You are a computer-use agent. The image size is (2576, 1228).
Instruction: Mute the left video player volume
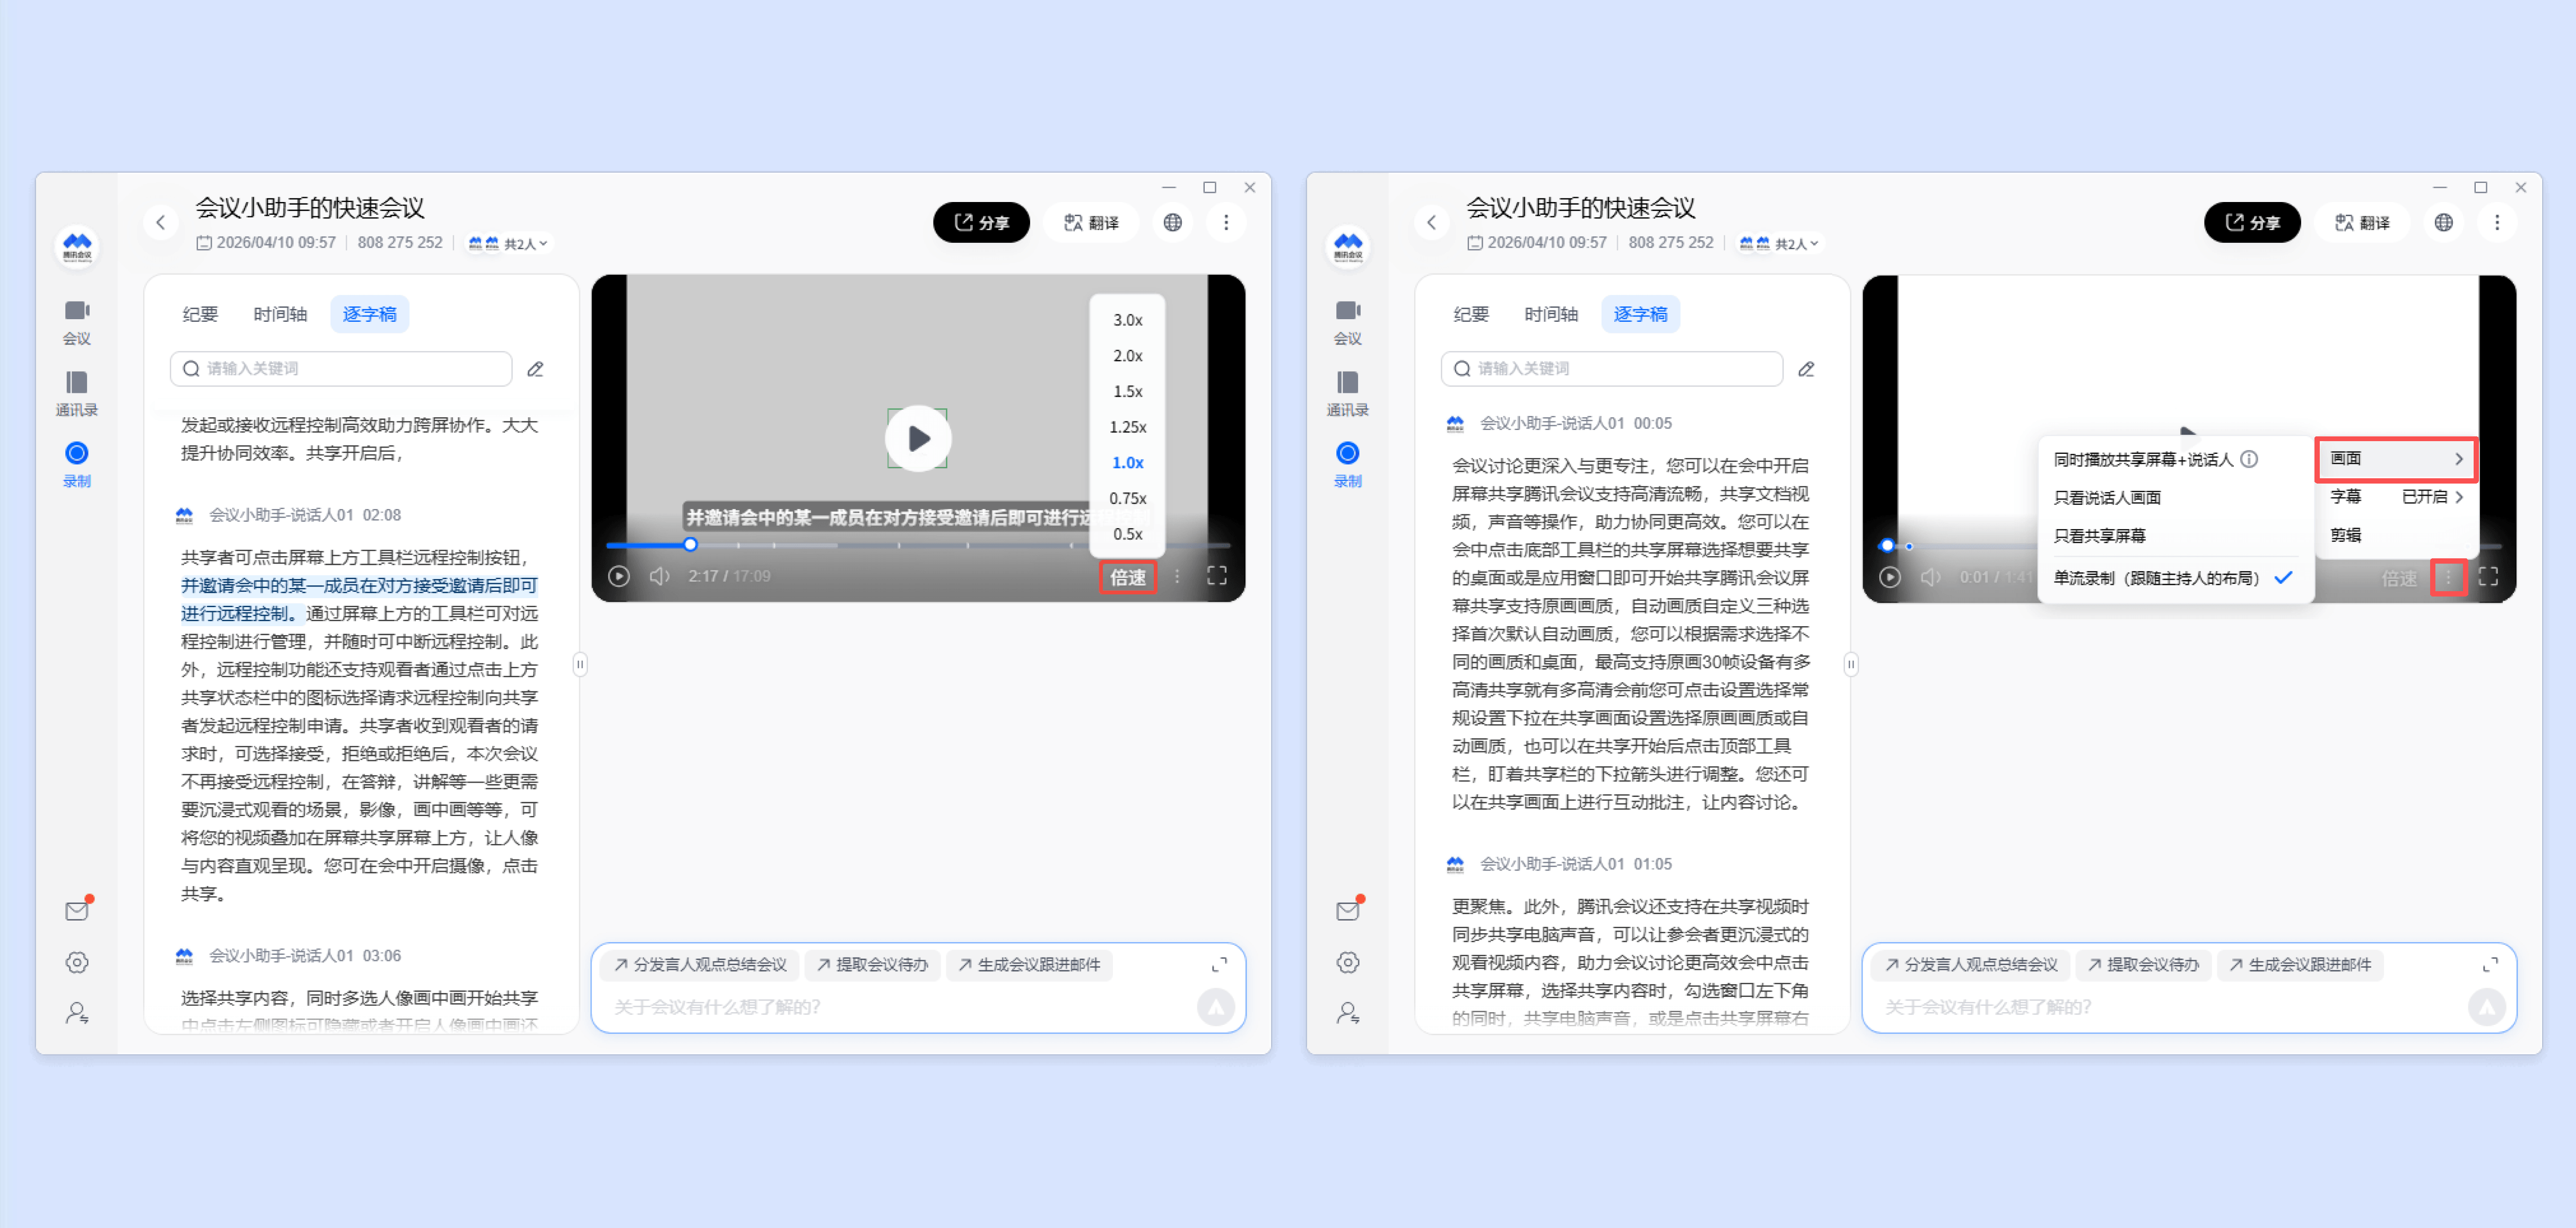pyautogui.click(x=659, y=576)
